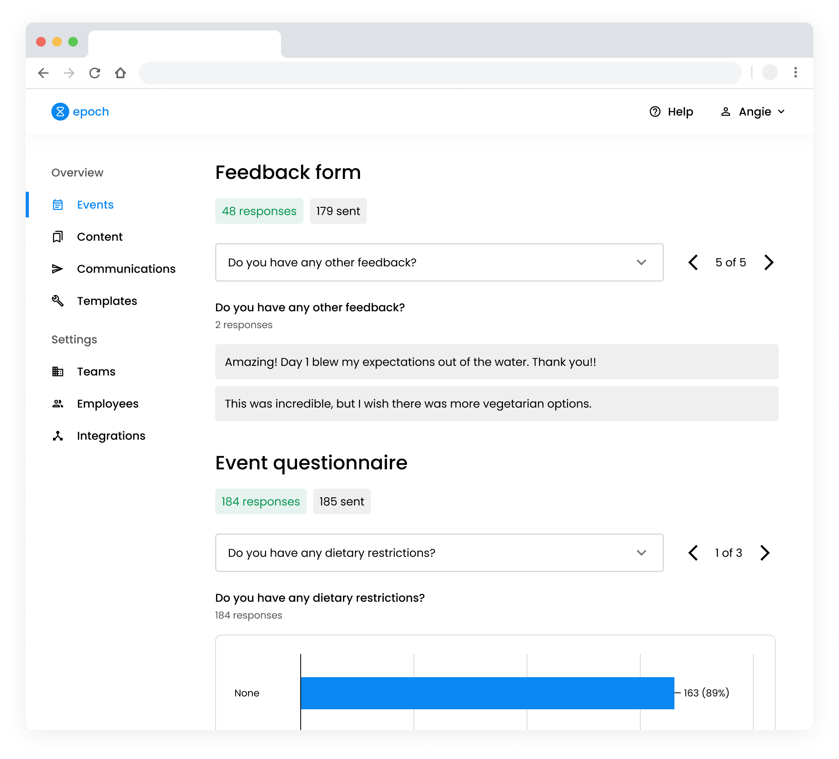Click the Integrations nodes icon
The height and width of the screenshot is (759, 839).
pyautogui.click(x=58, y=435)
